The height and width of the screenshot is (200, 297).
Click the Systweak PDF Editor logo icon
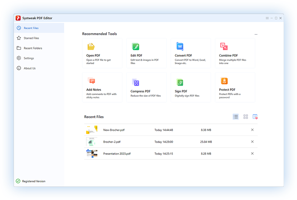[18, 18]
